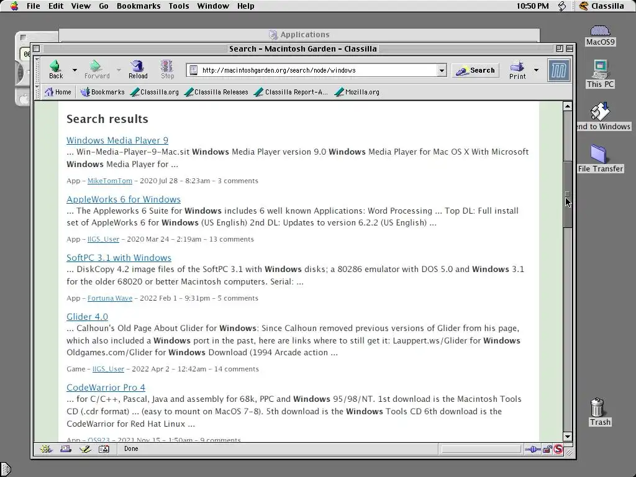Open the Bookmarks toolbar folder
Image resolution: width=636 pixels, height=477 pixels.
coord(102,92)
